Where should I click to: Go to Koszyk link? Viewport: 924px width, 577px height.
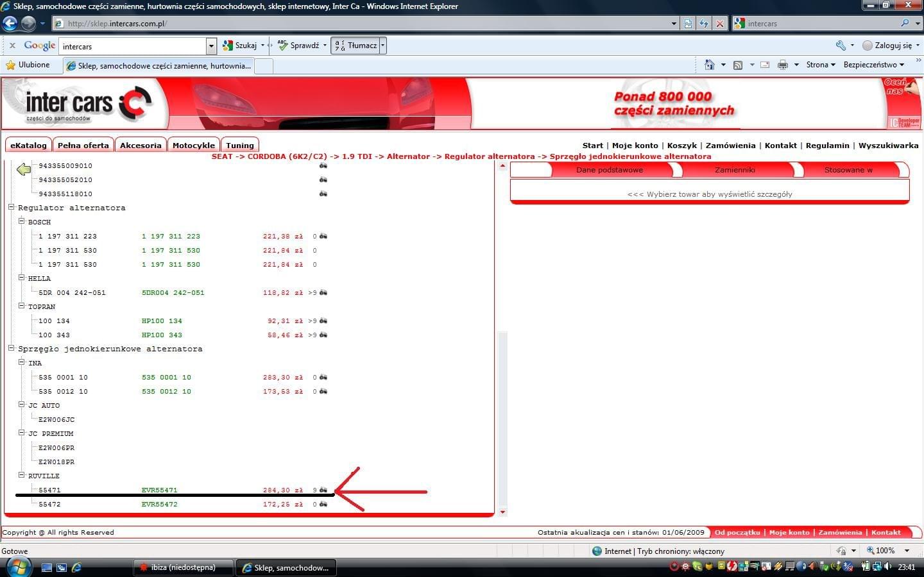(x=681, y=146)
